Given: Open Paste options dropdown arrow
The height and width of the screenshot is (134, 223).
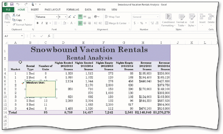Looking at the screenshot, I should [x=7, y=25].
